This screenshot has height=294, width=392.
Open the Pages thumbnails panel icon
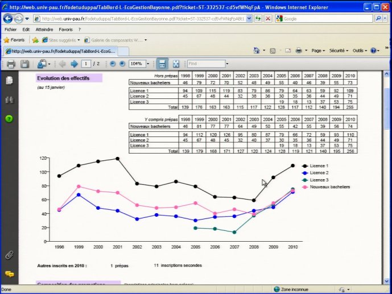click(10, 80)
